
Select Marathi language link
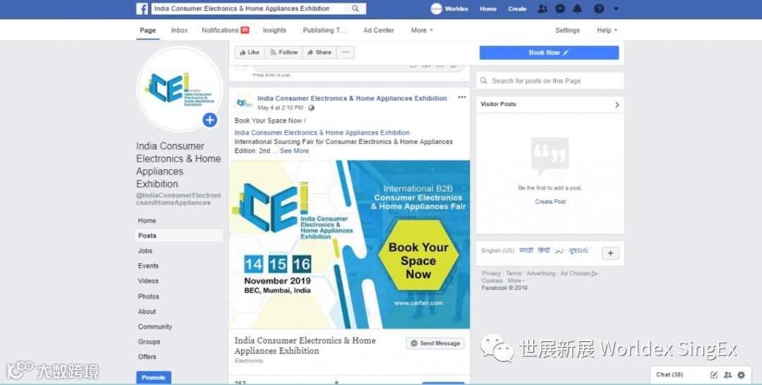pyautogui.click(x=526, y=250)
